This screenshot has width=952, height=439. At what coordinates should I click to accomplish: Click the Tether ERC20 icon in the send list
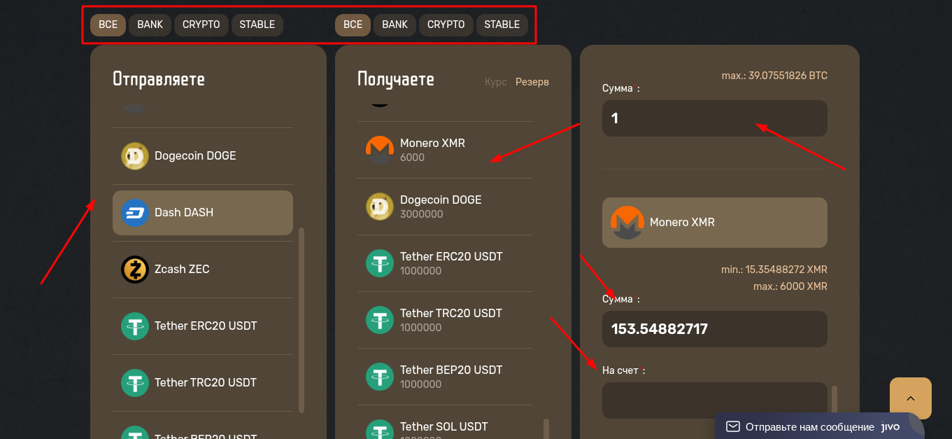pyautogui.click(x=135, y=326)
